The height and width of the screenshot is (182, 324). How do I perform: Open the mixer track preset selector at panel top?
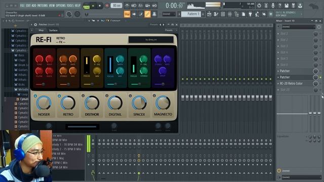[299, 27]
